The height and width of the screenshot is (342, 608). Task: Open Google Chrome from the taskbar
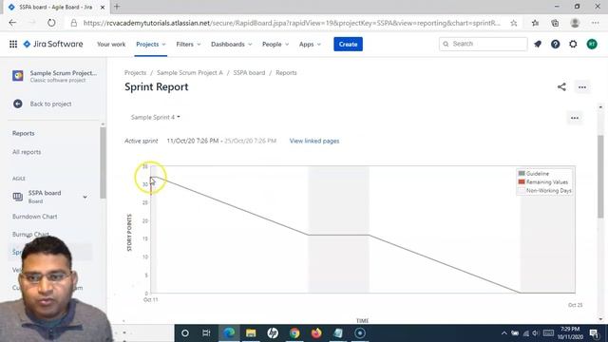point(294,333)
